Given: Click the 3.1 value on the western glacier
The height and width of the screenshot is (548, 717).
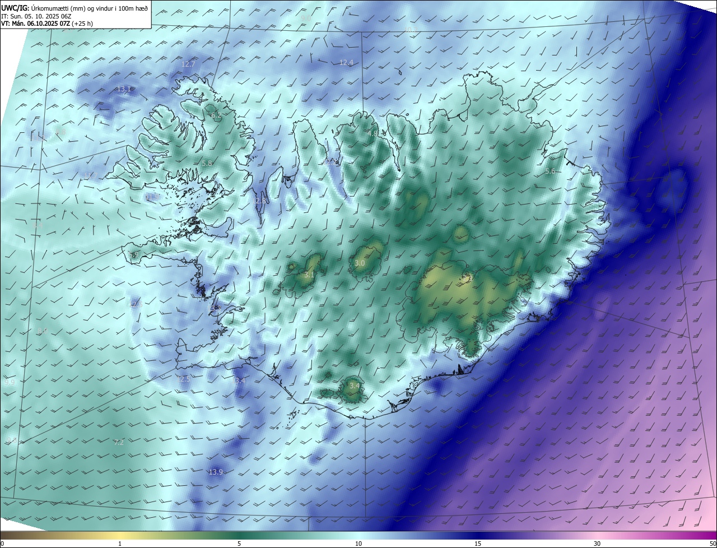Looking at the screenshot, I should pos(309,275).
